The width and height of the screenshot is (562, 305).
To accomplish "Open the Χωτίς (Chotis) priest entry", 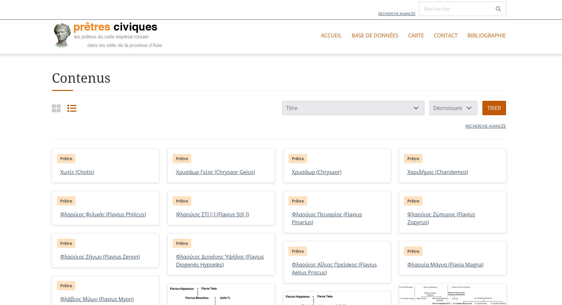I will (77, 172).
